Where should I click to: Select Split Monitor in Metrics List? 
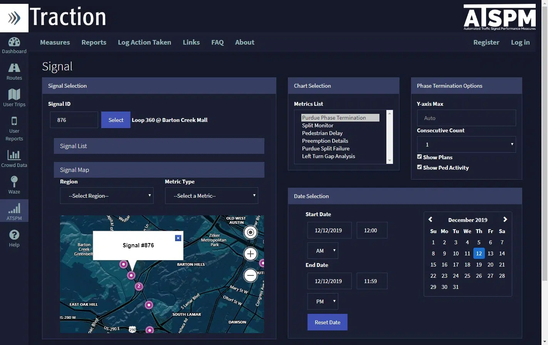[340, 125]
